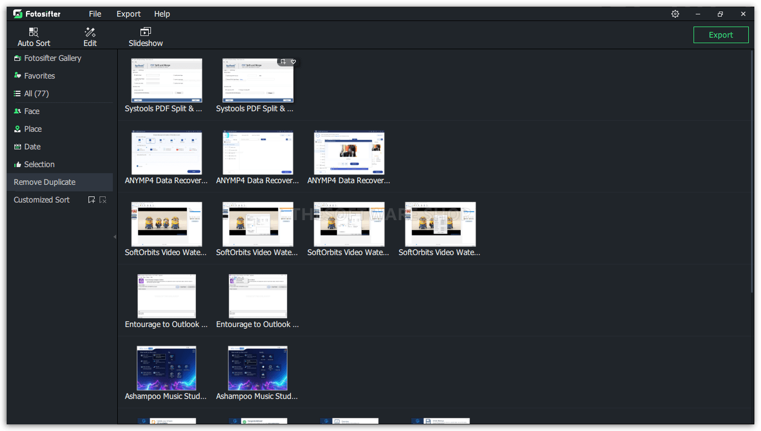The image size is (761, 431).
Task: Open the File menu
Action: 95,14
